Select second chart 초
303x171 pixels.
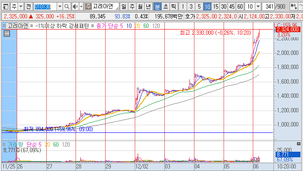pos(166,7)
